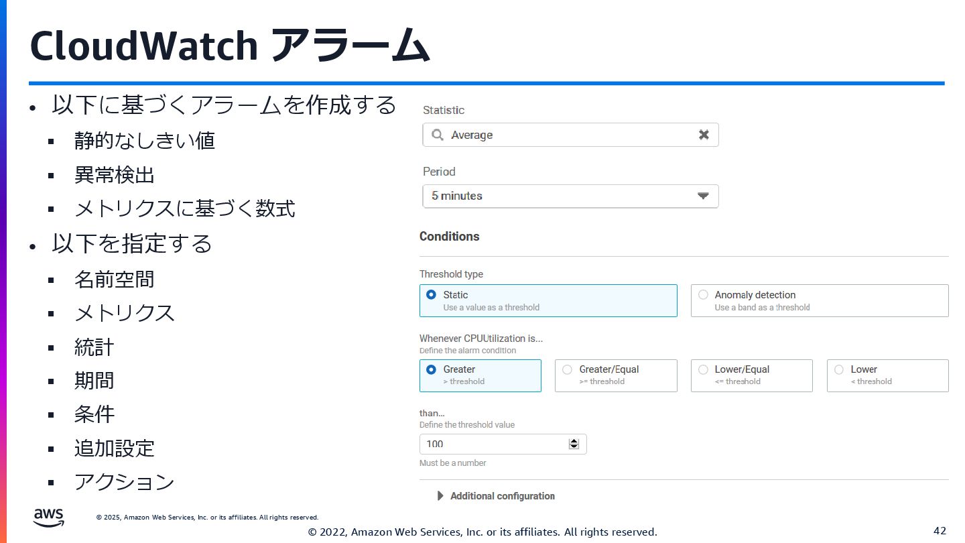Click the © 2022 Amazon Web Services copyright line
965x543 pixels.
[x=482, y=532]
